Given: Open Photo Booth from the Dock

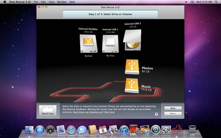Looking at the screenshot, I should (135, 129).
